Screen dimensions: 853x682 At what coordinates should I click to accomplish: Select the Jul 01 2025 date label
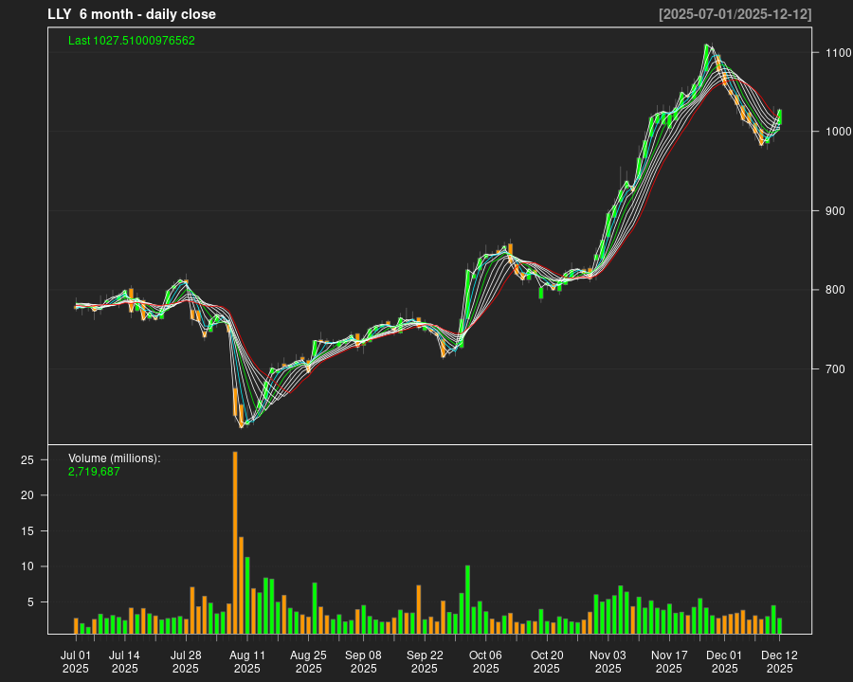(x=76, y=661)
